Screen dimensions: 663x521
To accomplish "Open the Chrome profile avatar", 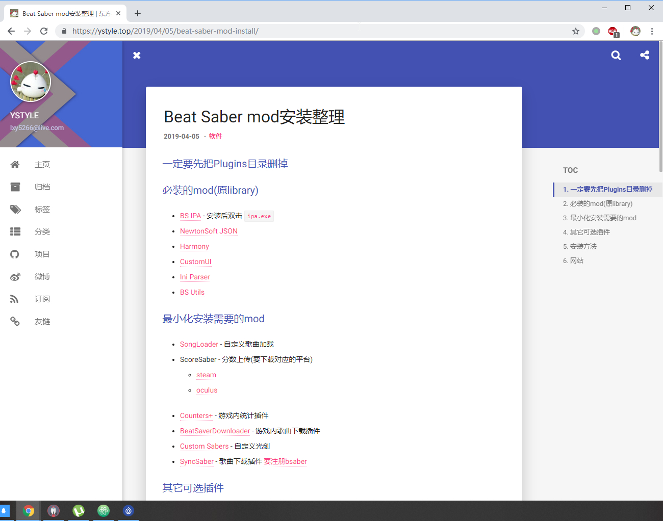I will [x=635, y=31].
